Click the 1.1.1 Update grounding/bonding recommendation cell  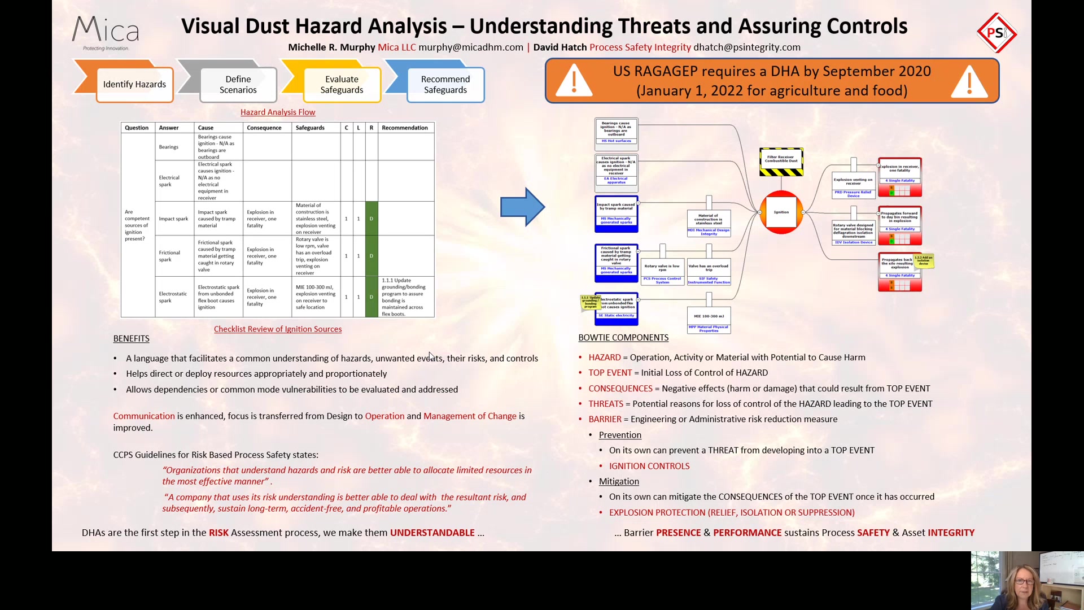tap(405, 297)
